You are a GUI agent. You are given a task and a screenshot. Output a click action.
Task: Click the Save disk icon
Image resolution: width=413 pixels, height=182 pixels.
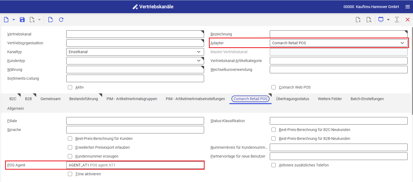22,20
